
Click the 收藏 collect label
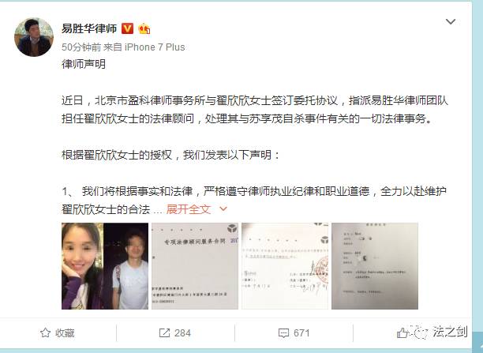65,333
